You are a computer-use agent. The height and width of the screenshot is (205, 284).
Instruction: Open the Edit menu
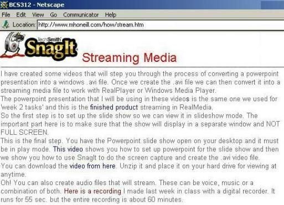coord(21,15)
